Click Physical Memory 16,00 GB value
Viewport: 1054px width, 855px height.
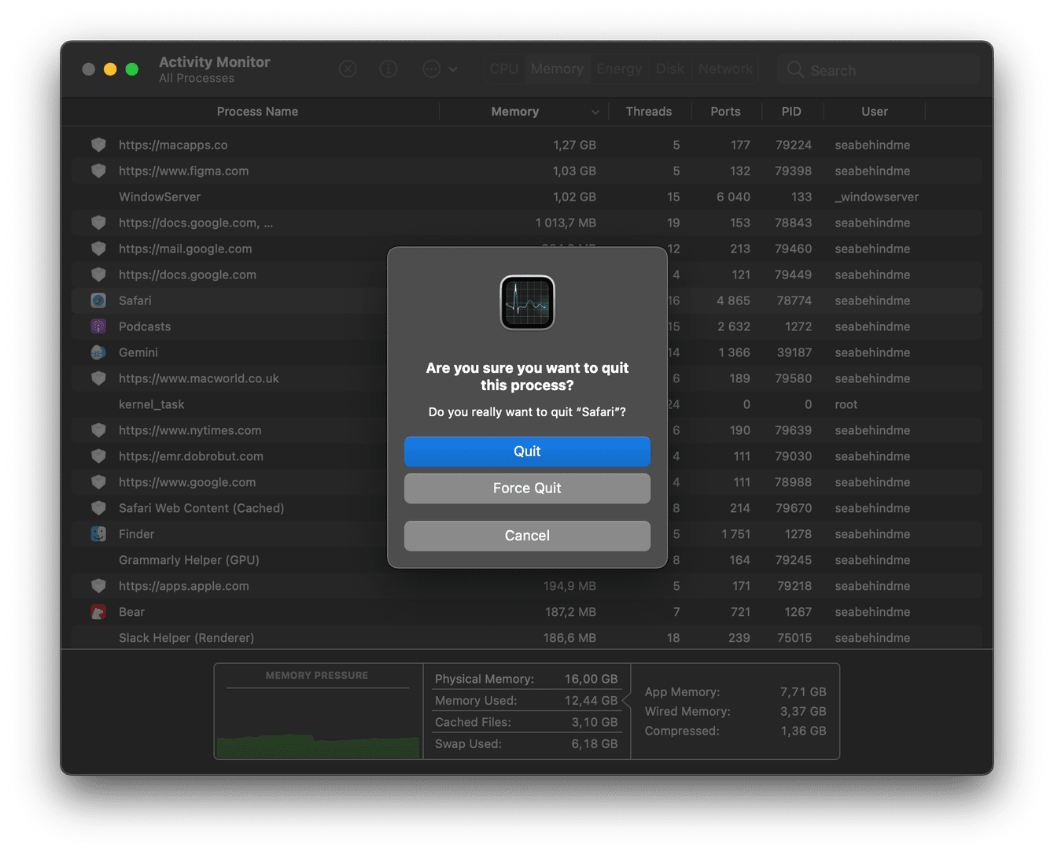coord(591,679)
